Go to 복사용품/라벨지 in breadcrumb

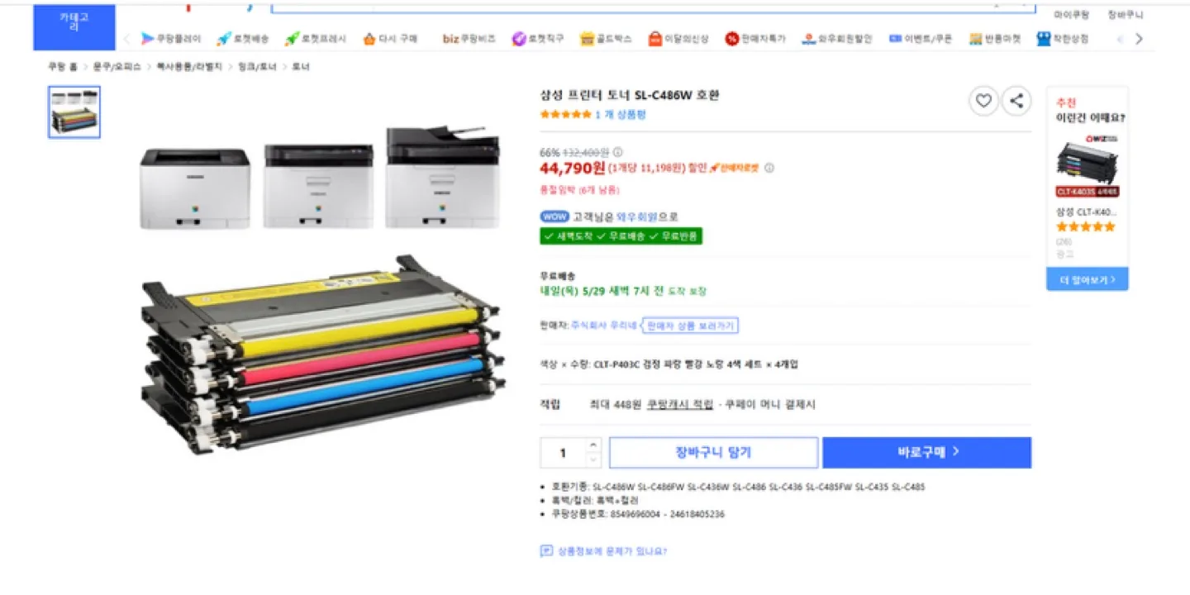coord(189,67)
